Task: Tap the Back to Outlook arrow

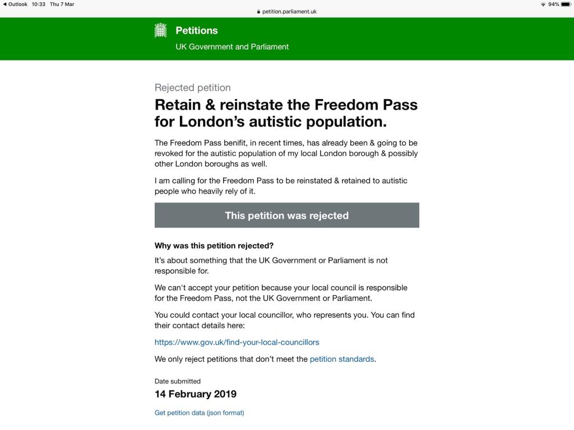Action: 4,4
